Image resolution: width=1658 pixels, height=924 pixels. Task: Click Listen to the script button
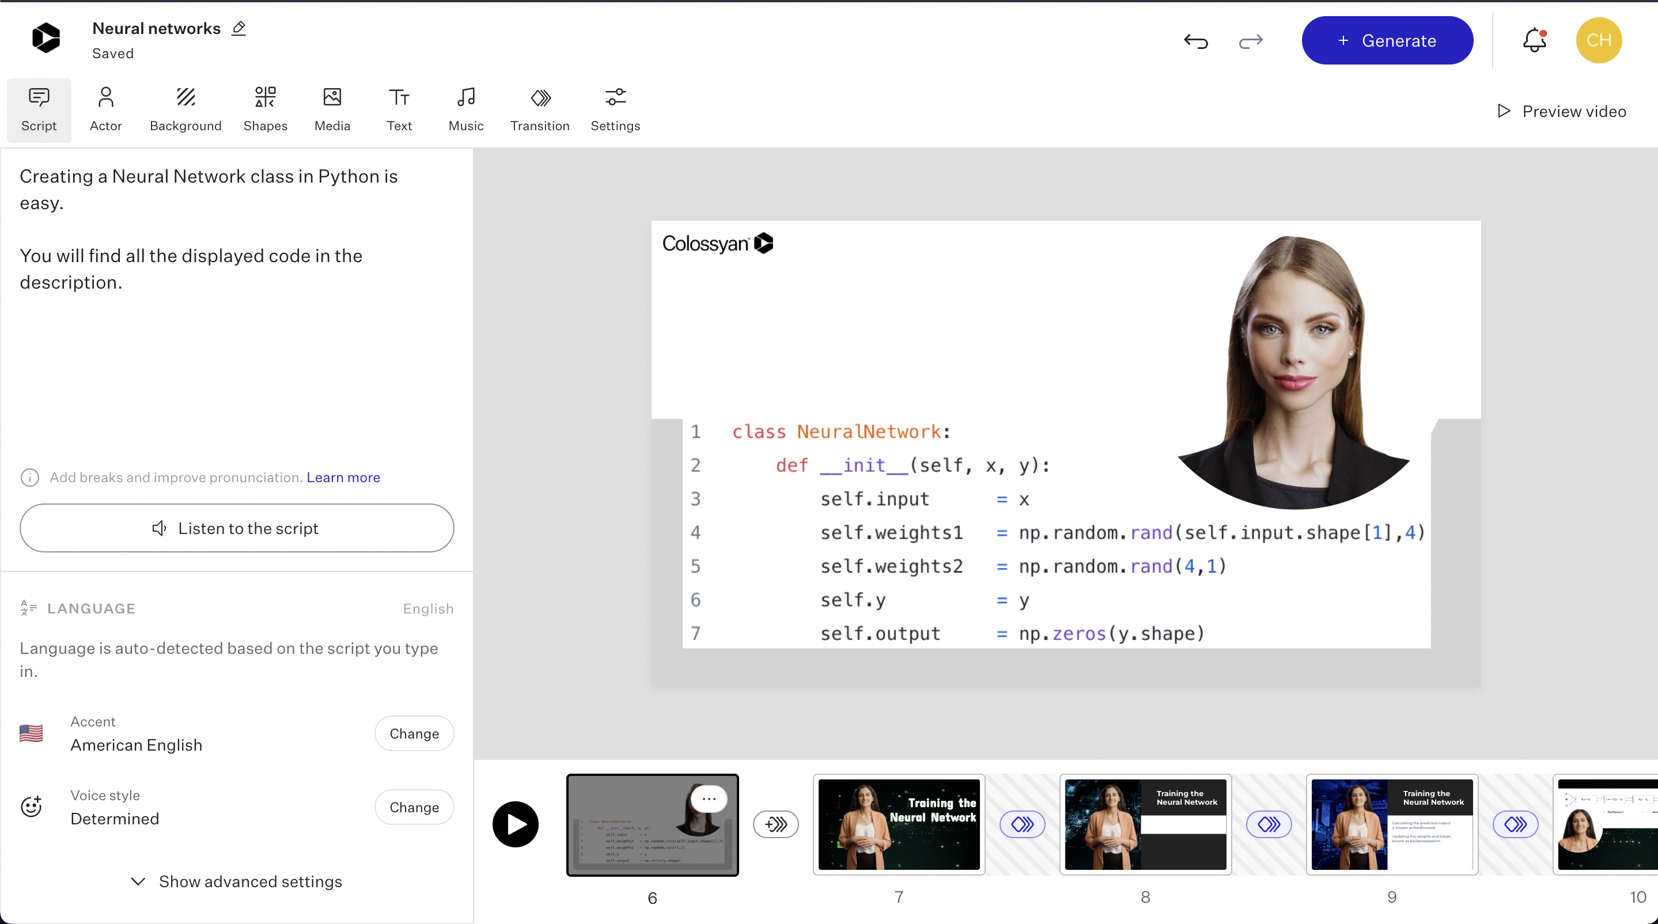click(x=237, y=528)
